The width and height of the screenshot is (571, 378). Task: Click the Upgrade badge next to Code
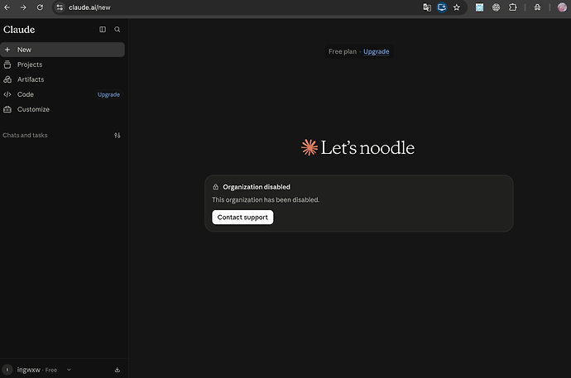108,94
